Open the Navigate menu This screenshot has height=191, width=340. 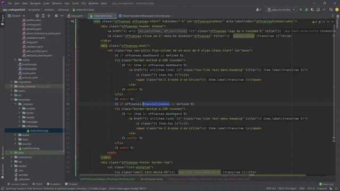(35, 4)
